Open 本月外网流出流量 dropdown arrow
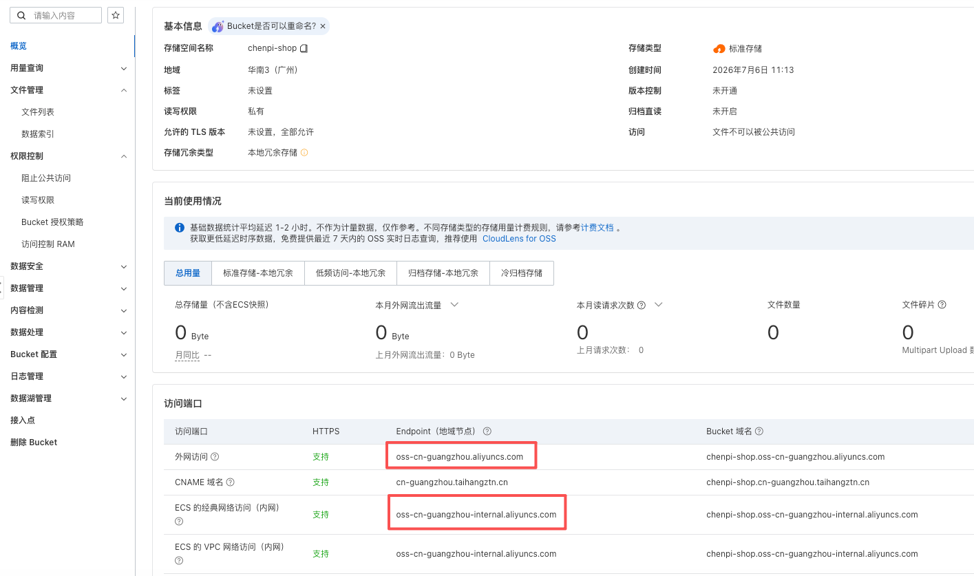 pos(454,305)
